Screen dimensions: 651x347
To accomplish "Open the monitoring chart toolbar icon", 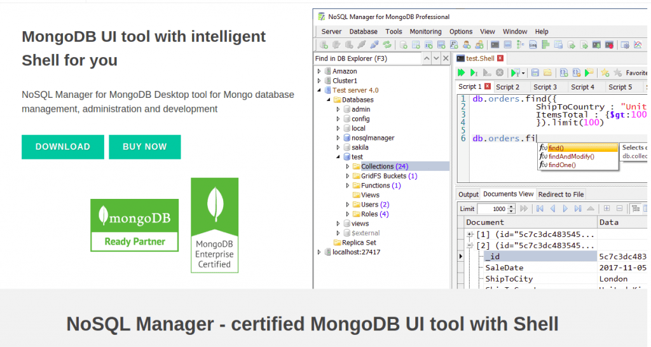I will click(x=638, y=45).
